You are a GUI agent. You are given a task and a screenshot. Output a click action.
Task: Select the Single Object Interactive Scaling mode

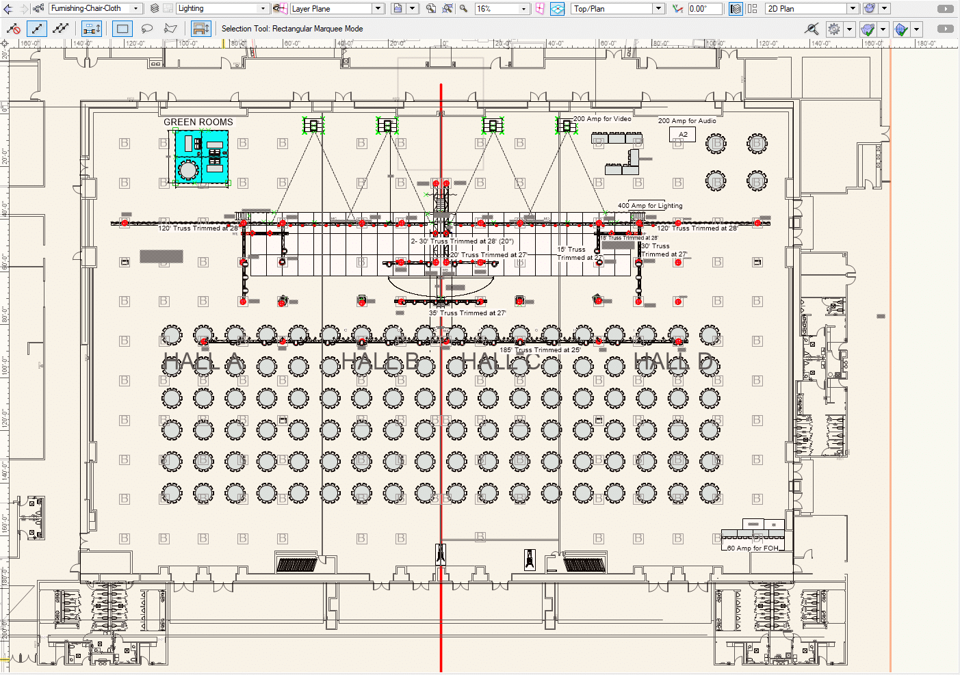[37, 29]
